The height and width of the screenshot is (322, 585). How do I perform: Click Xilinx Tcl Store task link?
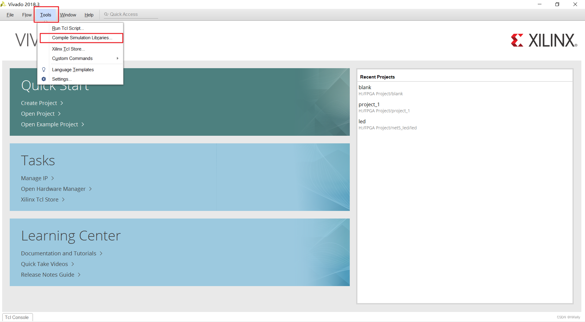40,200
